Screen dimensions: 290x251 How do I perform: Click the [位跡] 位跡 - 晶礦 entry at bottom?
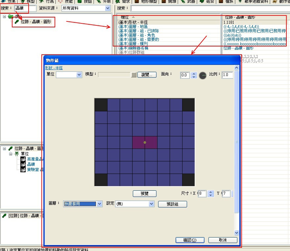pyautogui.click(x=26, y=216)
